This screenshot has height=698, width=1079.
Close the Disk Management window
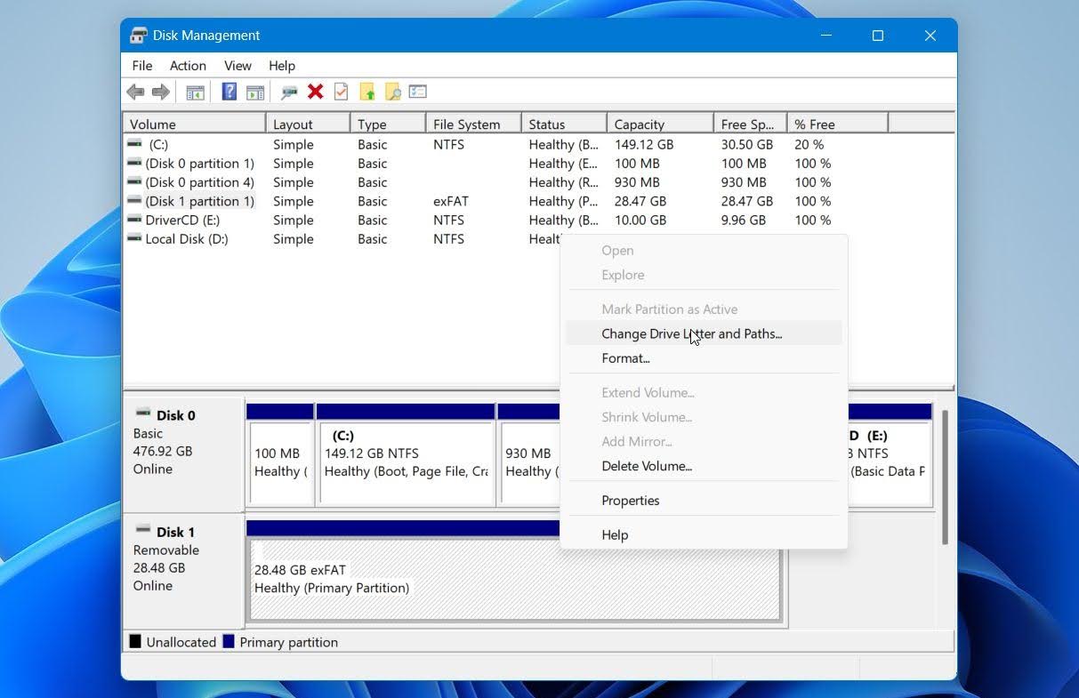pos(930,36)
